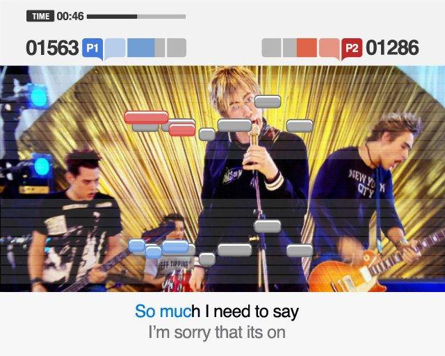The width and height of the screenshot is (445, 356).
Task: Select the orange-red P2 meter block
Action: tap(307, 48)
